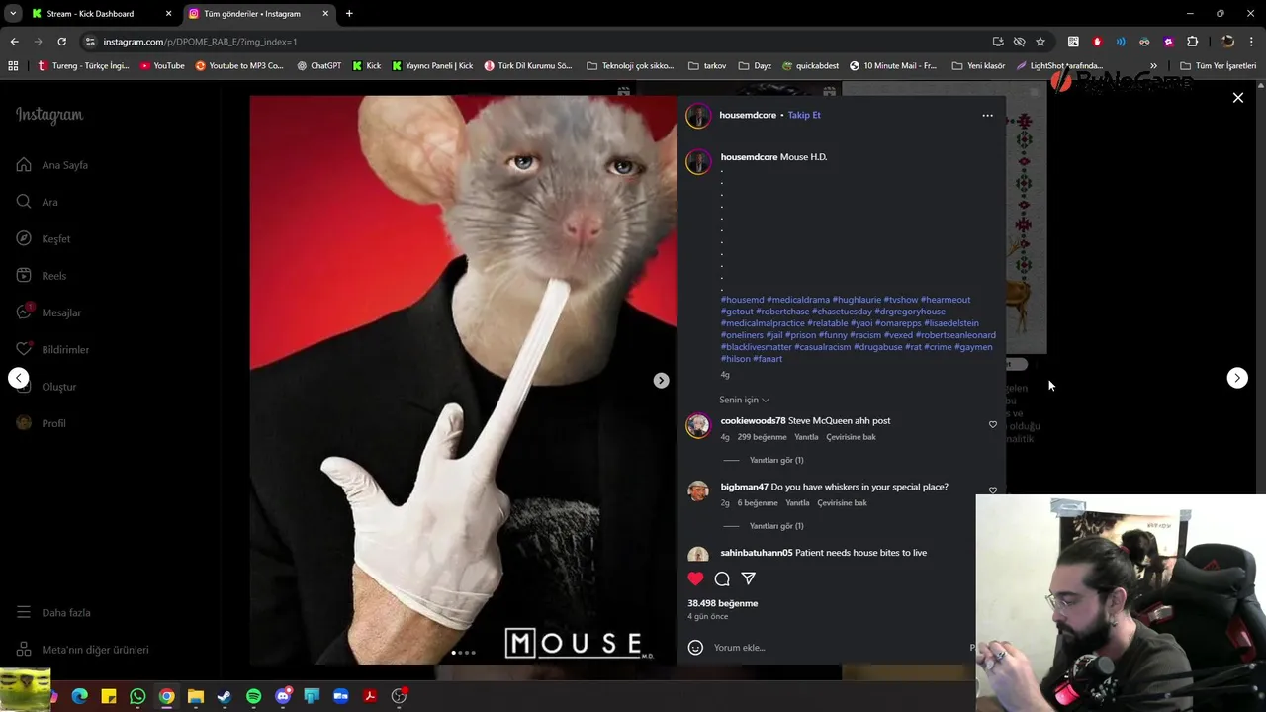
Task: Reload the page
Action: [x=61, y=42]
